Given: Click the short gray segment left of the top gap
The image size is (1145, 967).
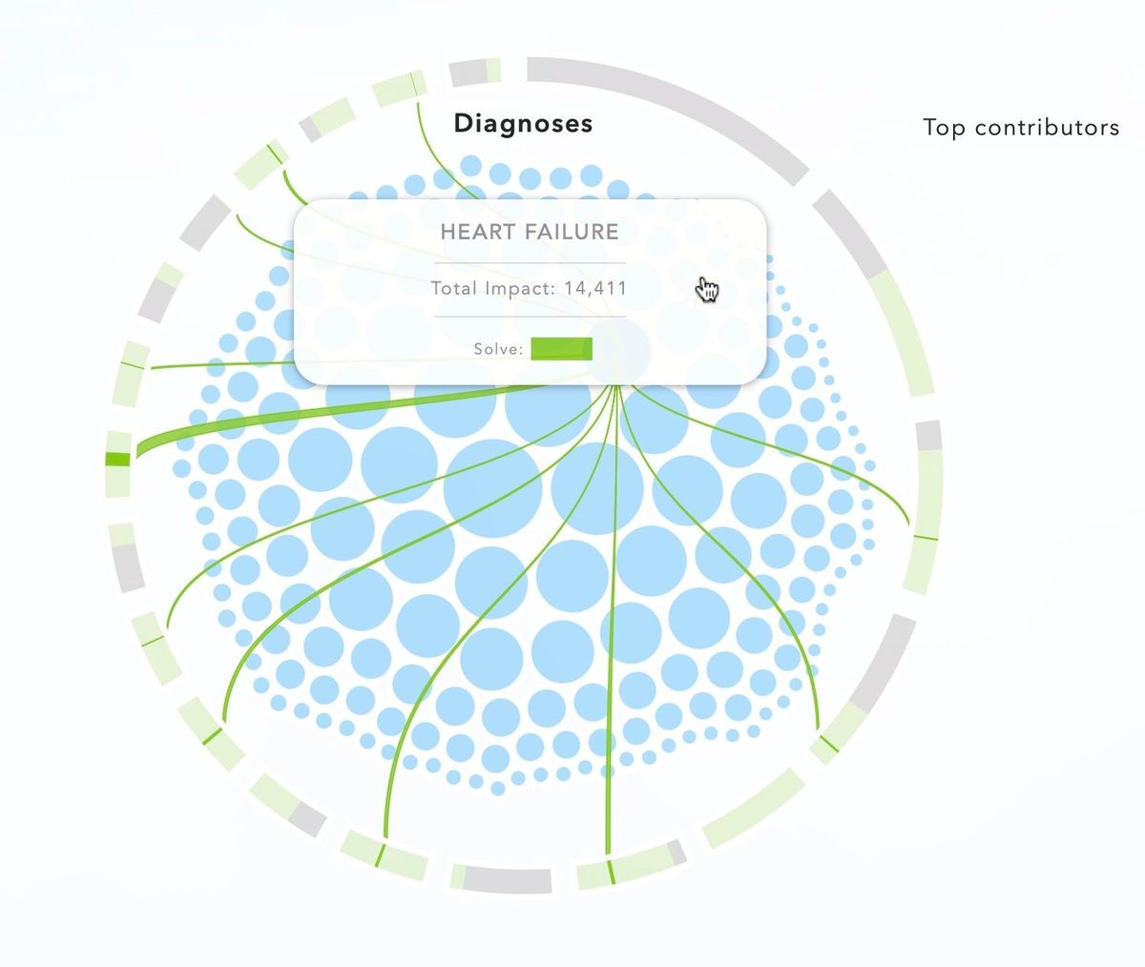Looking at the screenshot, I should (468, 72).
